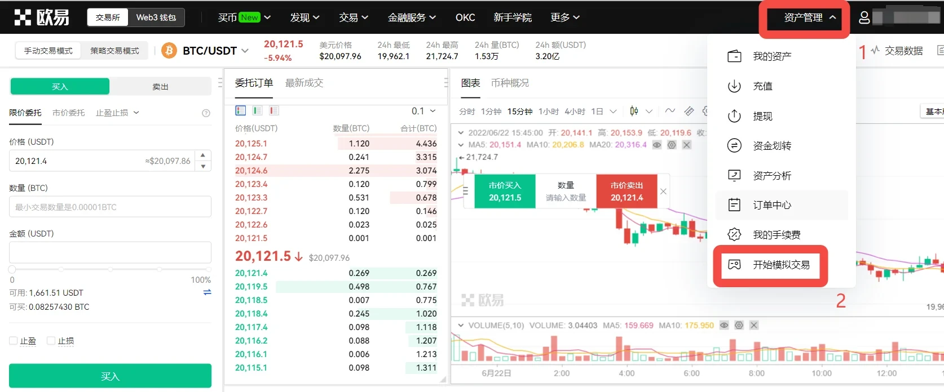Switch to the 最新成交 recent trades tab
This screenshot has height=392, width=944.
tap(304, 83)
